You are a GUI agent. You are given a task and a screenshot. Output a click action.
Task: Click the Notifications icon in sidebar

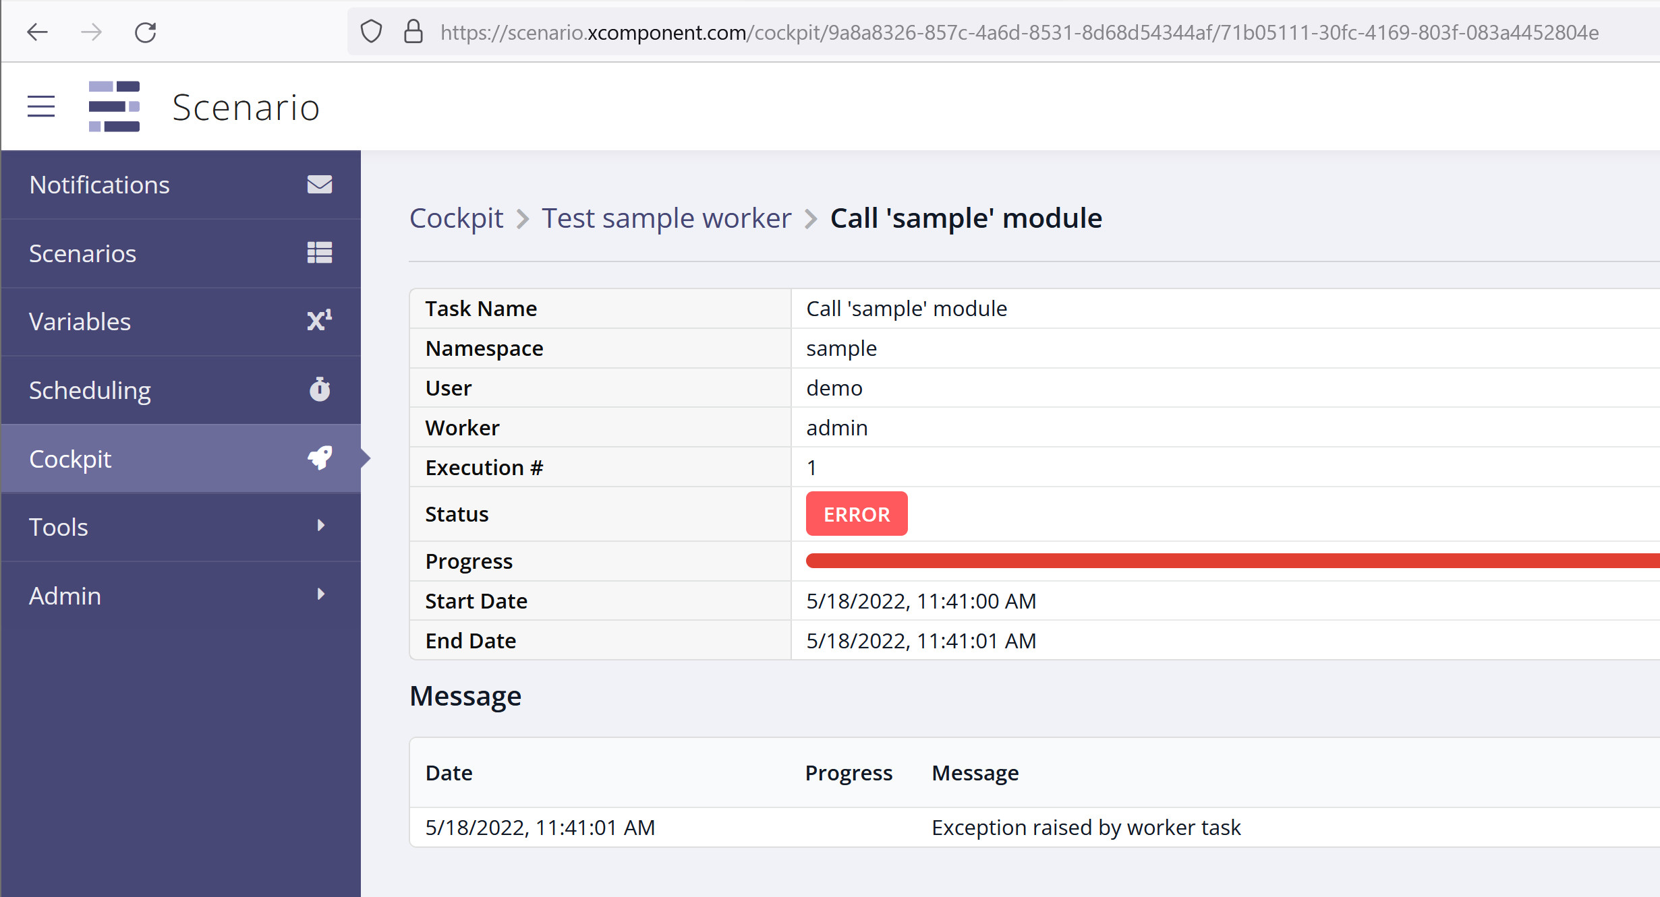[320, 185]
